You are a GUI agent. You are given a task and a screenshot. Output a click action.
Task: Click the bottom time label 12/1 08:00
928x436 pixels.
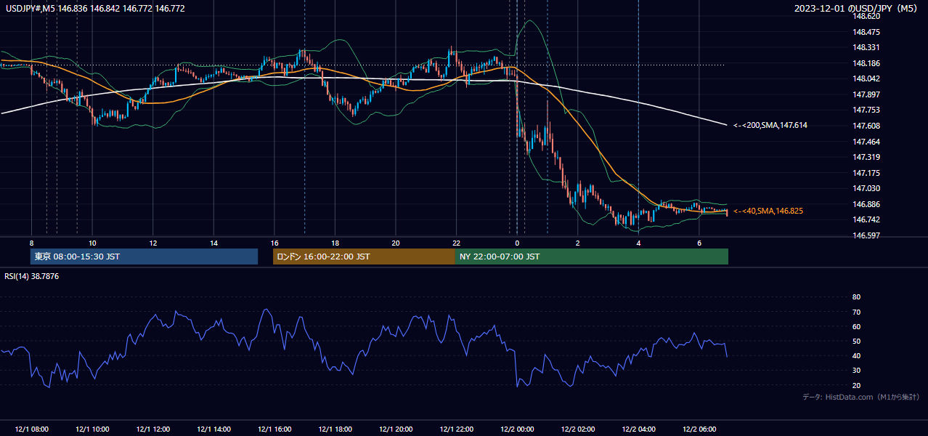[x=31, y=429]
